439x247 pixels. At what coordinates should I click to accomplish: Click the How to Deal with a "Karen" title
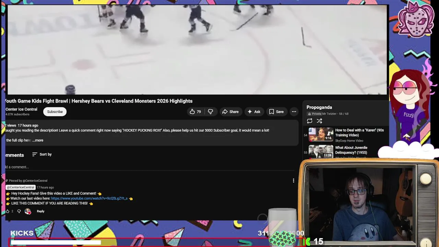pyautogui.click(x=359, y=133)
